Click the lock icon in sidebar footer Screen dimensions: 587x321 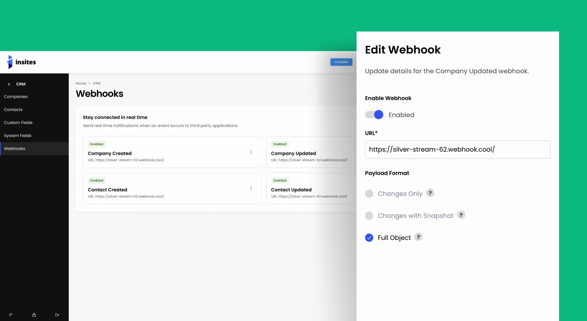point(34,315)
